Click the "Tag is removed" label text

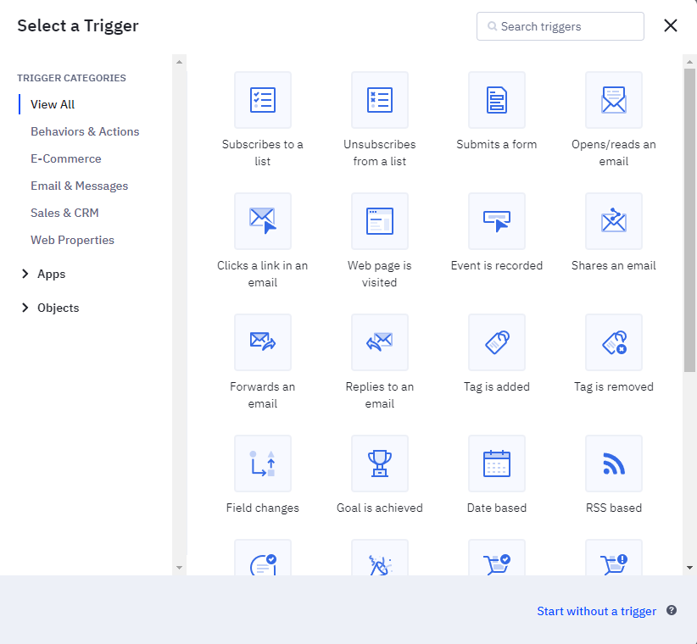tap(614, 387)
